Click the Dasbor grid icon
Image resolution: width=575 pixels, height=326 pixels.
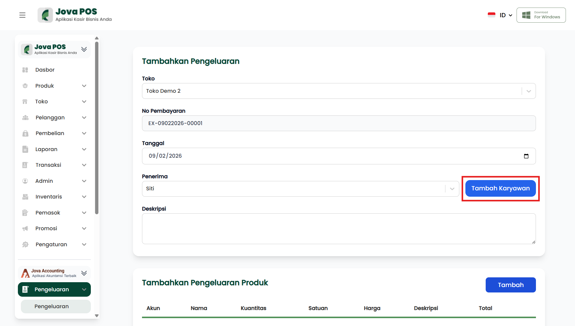25,70
